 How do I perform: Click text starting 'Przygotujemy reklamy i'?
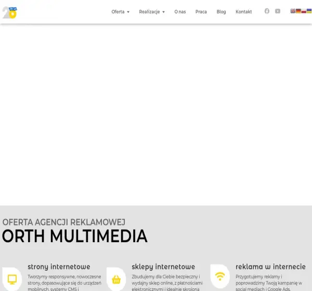(x=269, y=283)
